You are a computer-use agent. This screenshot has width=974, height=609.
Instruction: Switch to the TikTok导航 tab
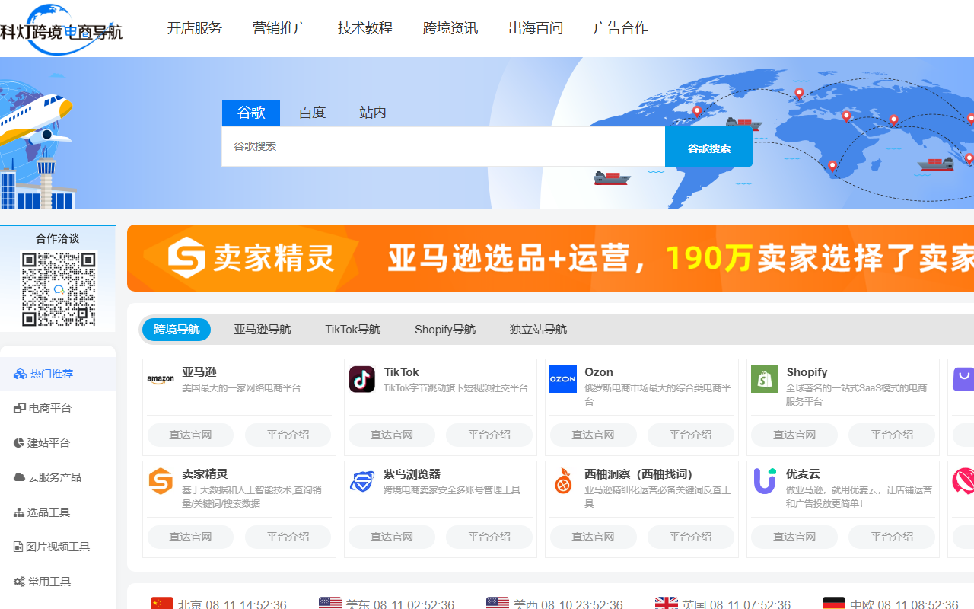tap(353, 330)
